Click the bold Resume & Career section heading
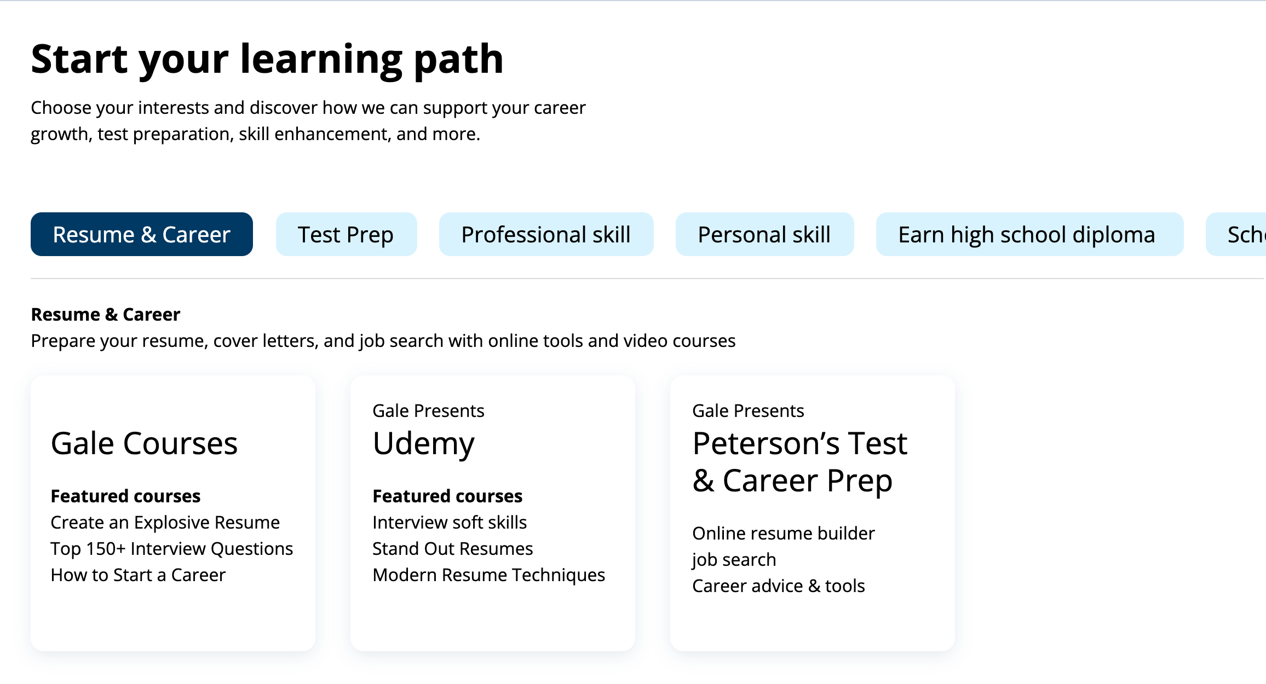The width and height of the screenshot is (1266, 684). (106, 315)
